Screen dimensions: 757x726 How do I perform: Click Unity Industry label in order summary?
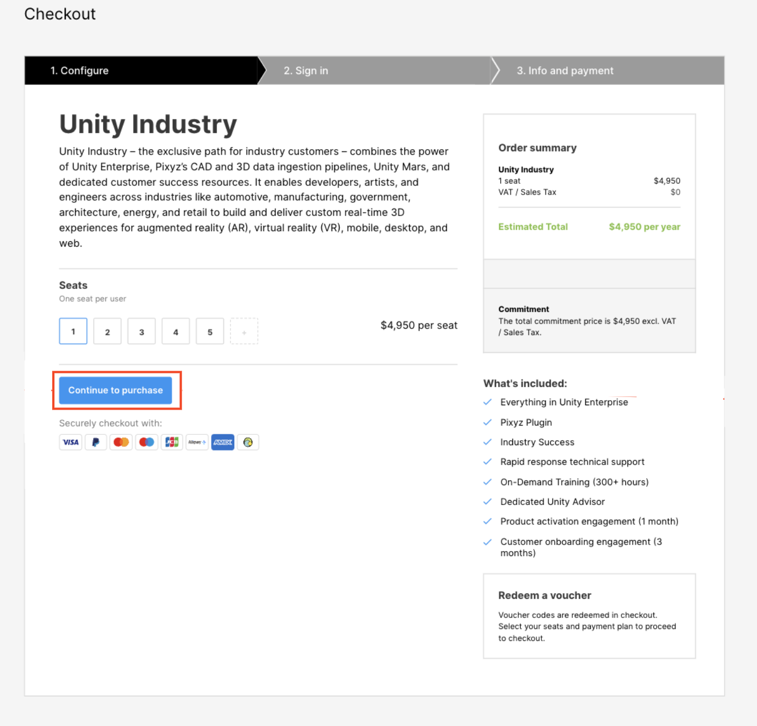click(526, 169)
